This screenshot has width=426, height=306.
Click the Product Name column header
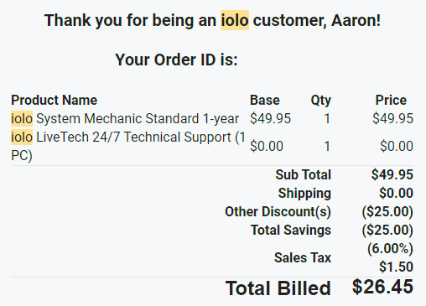(x=54, y=100)
